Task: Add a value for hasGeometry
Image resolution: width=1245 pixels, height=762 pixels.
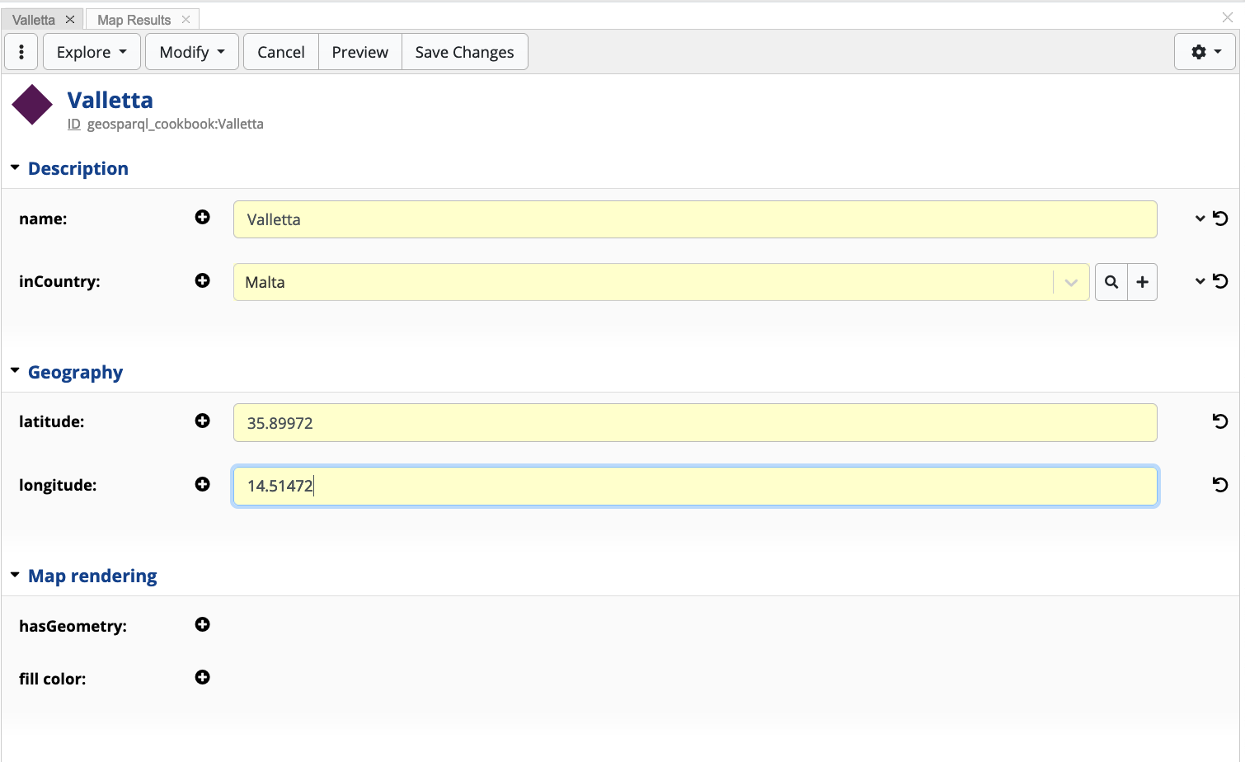Action: click(202, 624)
